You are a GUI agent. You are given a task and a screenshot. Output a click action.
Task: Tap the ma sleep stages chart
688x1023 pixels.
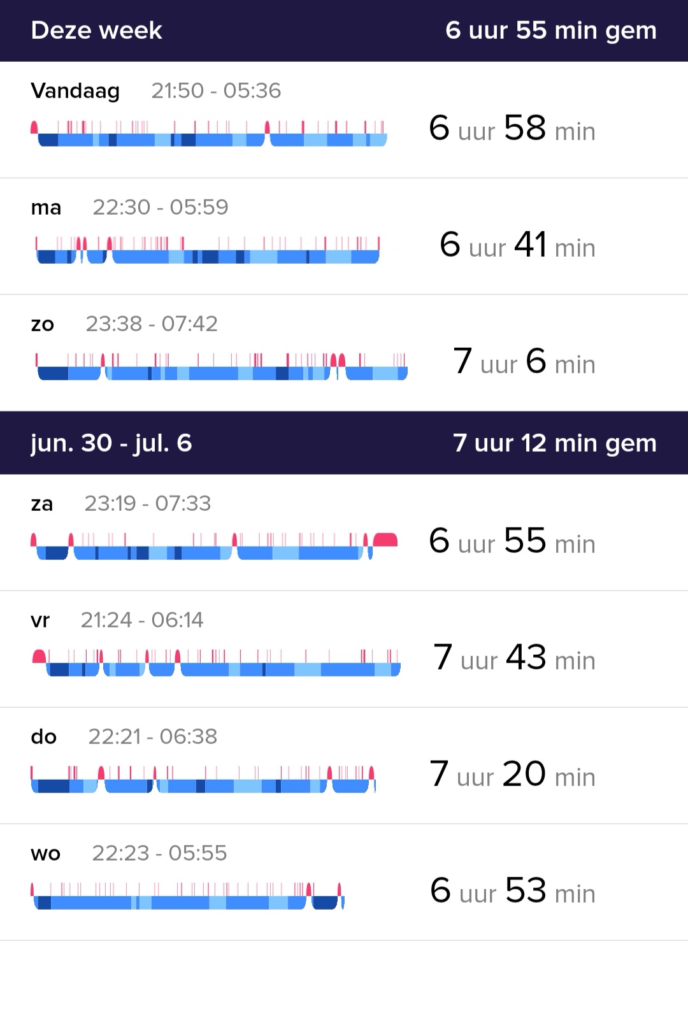pyautogui.click(x=208, y=250)
